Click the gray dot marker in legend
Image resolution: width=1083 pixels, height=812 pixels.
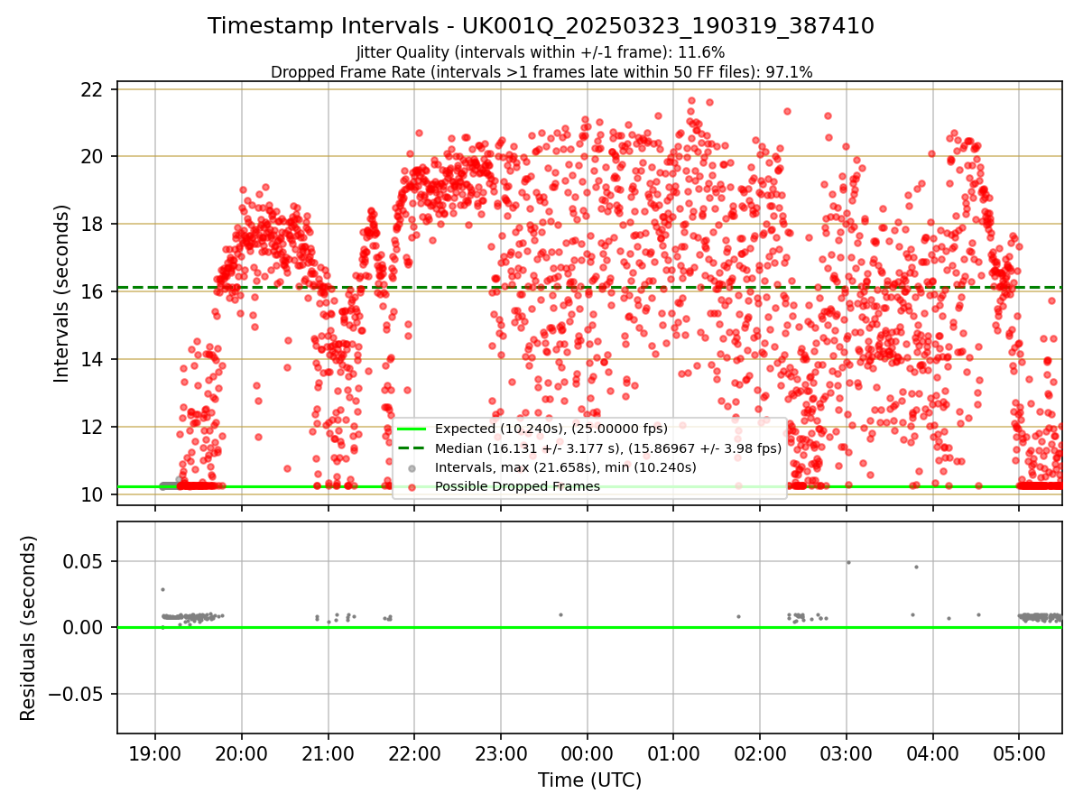pyautogui.click(x=412, y=467)
